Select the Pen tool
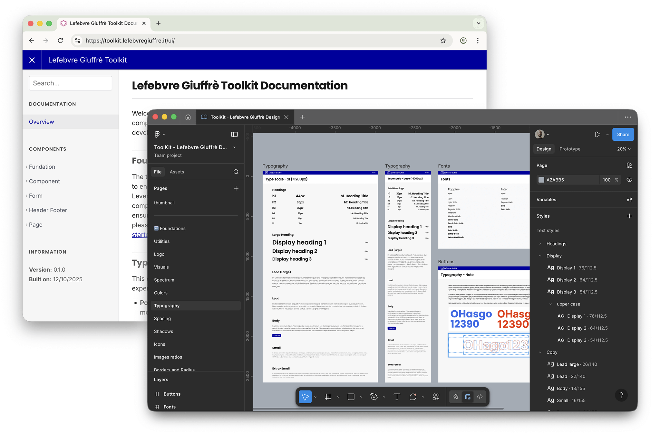This screenshot has height=441, width=660. 374,397
